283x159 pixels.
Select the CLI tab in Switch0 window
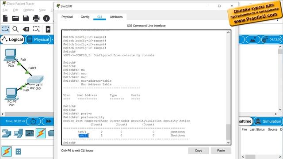[x=99, y=17]
